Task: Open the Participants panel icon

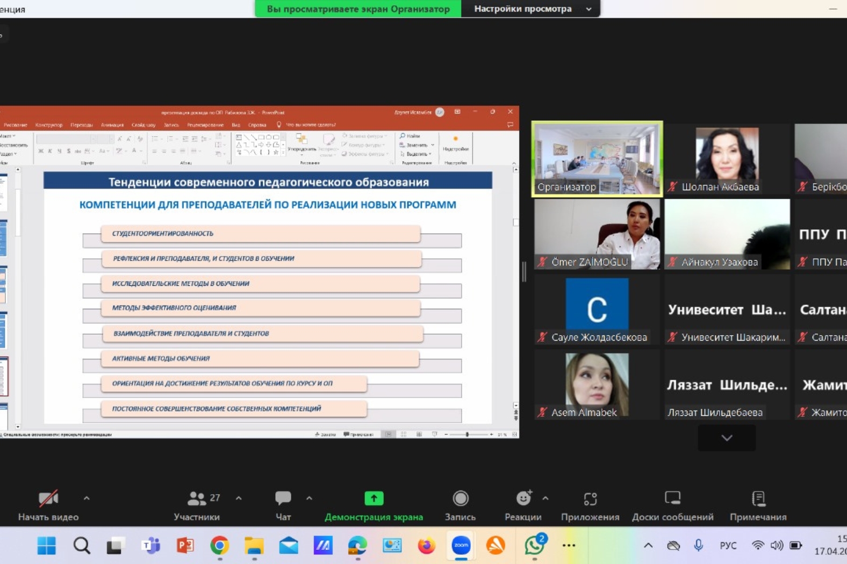Action: point(196,499)
